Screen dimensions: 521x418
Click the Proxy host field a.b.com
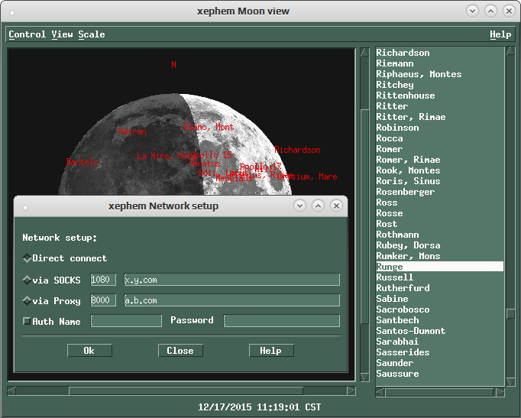[x=232, y=300]
